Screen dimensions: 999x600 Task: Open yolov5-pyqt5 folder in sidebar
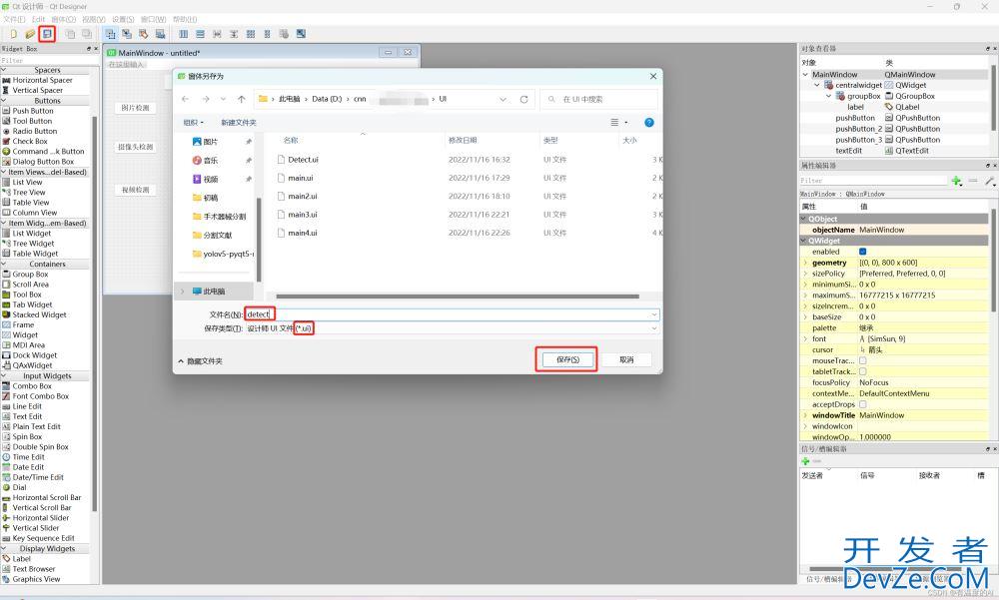223,255
